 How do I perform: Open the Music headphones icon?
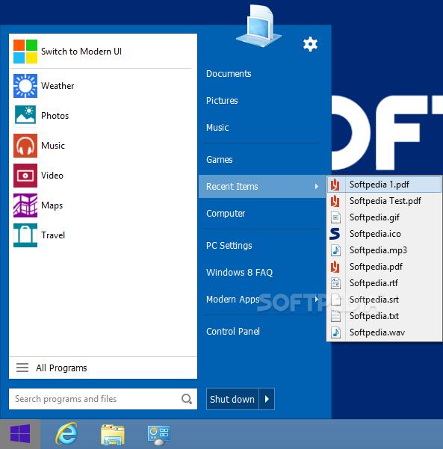coord(25,146)
